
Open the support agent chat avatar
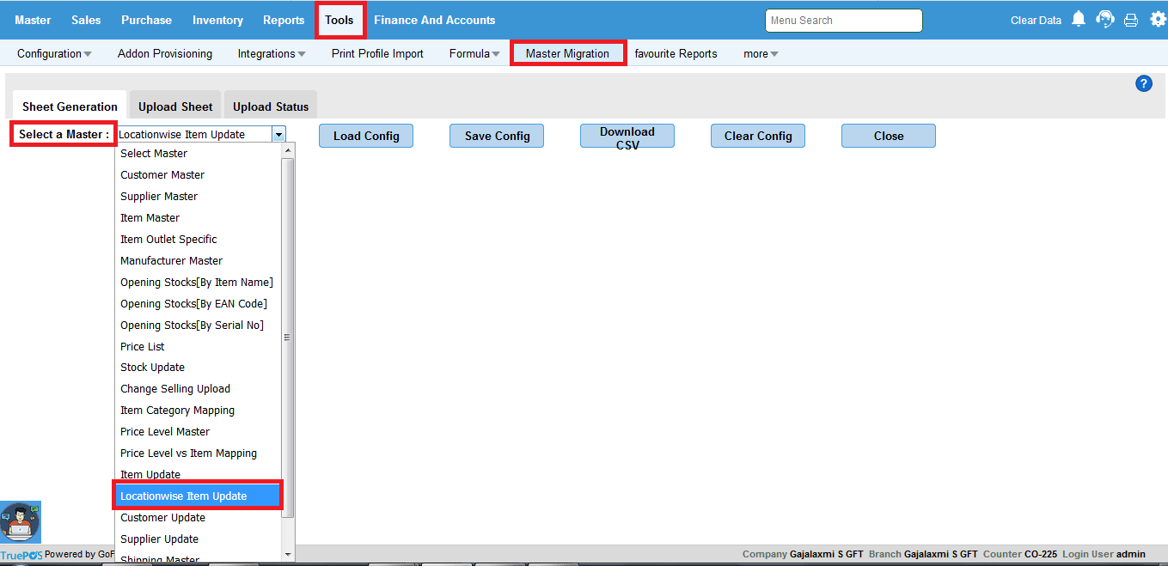click(21, 522)
